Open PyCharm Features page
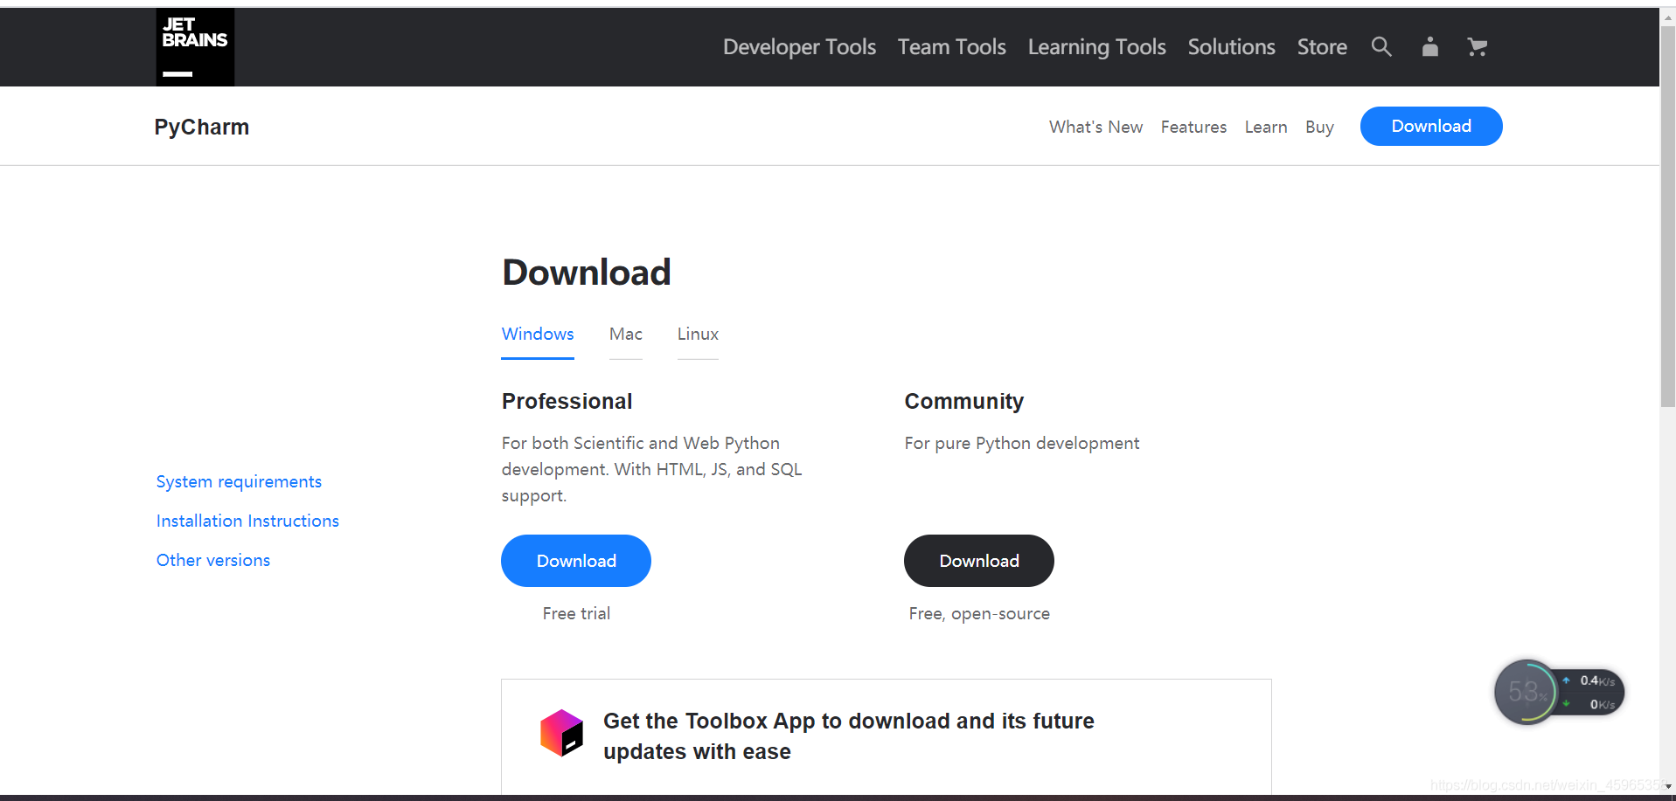 pos(1193,127)
